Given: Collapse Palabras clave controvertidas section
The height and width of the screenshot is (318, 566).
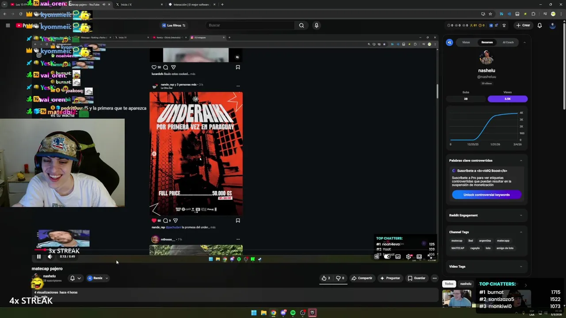Looking at the screenshot, I should pos(521,160).
